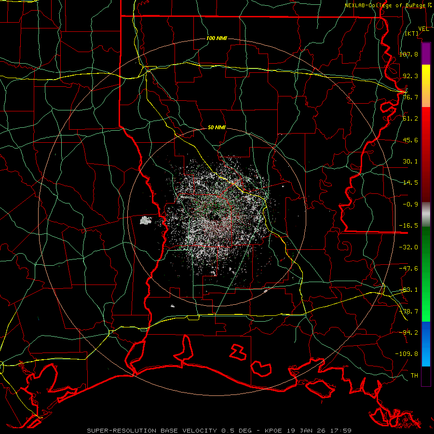Screen dimensions: 434x434
Task: Click the dark radar center cone of silence
Action: [x=216, y=217]
